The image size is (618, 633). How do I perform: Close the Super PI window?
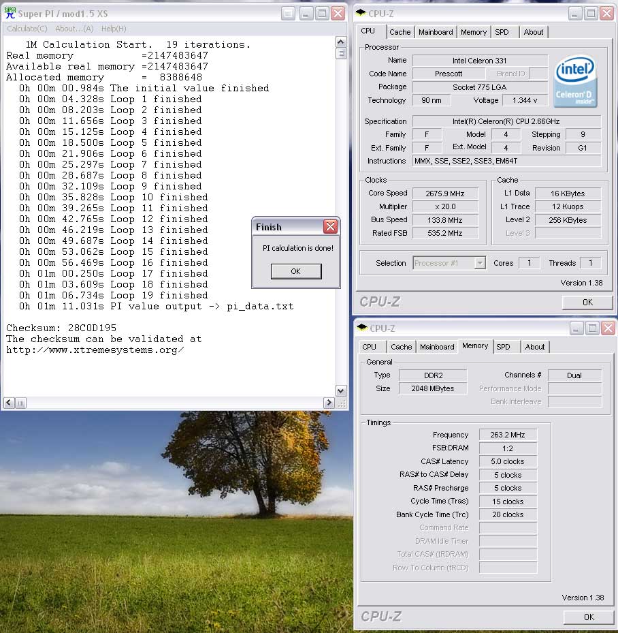pos(338,14)
